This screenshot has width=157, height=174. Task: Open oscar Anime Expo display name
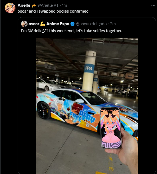pos(49,24)
